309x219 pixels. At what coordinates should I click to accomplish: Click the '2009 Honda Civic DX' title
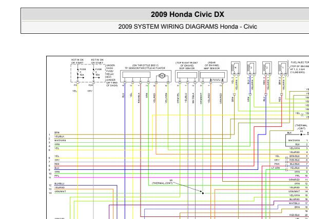pos(187,14)
